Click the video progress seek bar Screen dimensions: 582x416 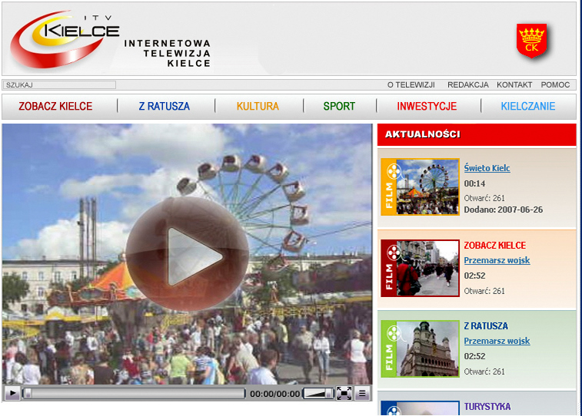tap(134, 393)
